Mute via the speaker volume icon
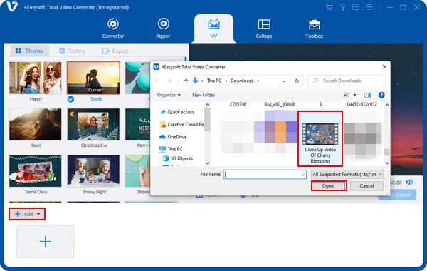The image size is (427, 271). pos(409,183)
